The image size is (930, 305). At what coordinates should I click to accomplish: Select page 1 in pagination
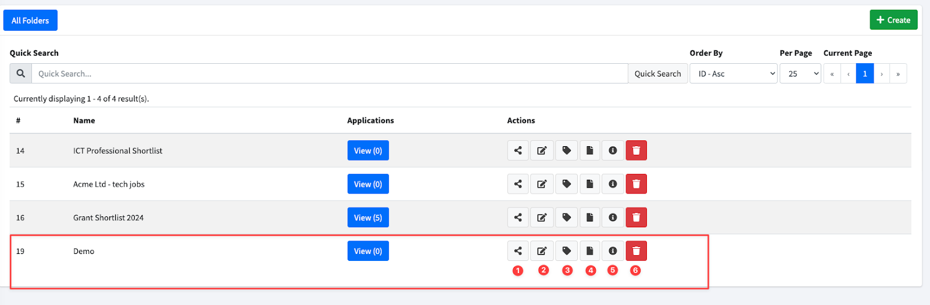865,74
